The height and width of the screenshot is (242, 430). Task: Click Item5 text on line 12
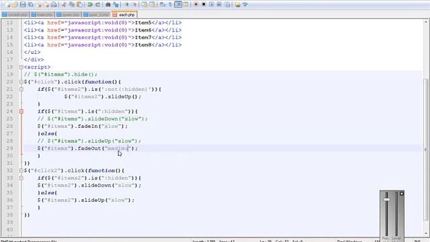(x=143, y=22)
